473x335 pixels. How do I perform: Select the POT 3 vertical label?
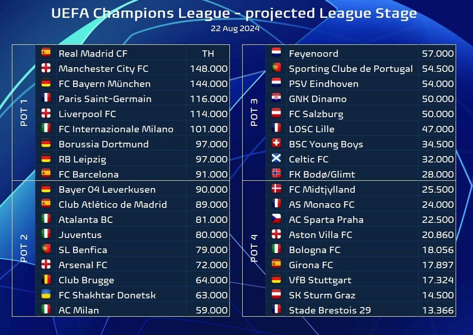pos(254,113)
